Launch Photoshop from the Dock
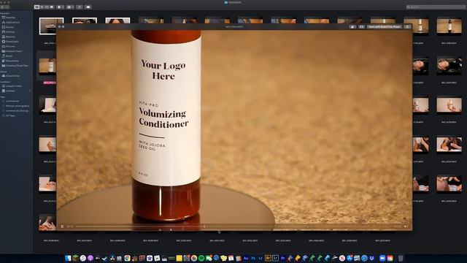This screenshot has height=263, width=467. tap(253, 258)
